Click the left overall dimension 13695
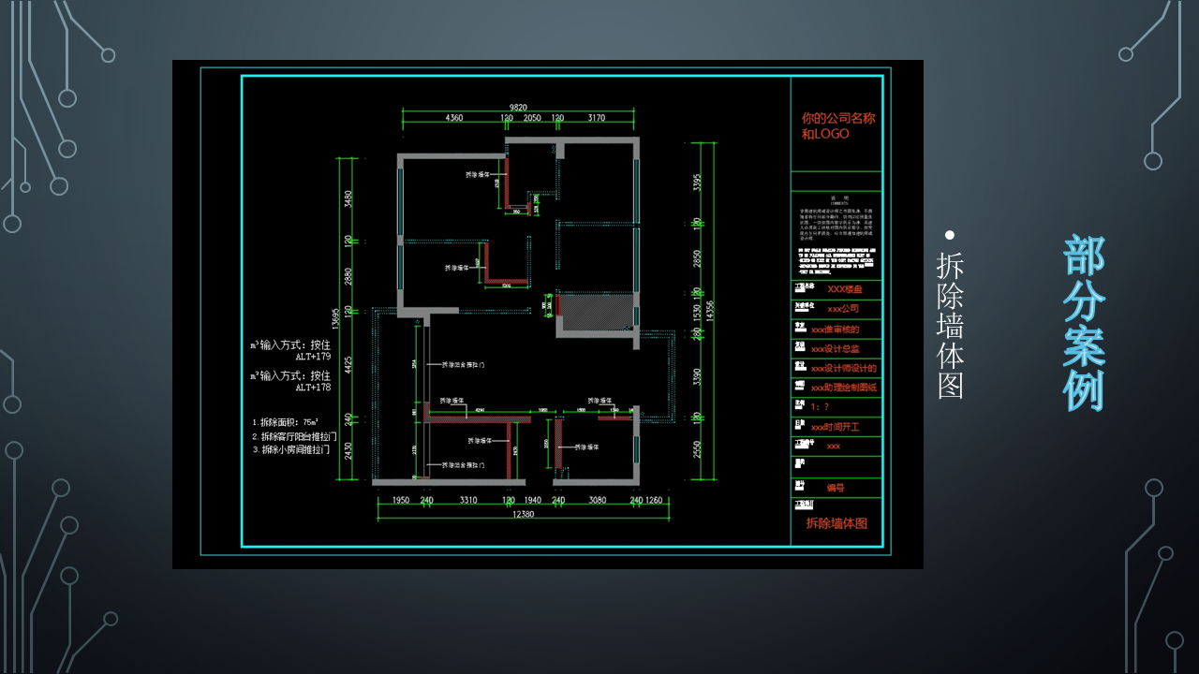The height and width of the screenshot is (674, 1199). click(335, 320)
